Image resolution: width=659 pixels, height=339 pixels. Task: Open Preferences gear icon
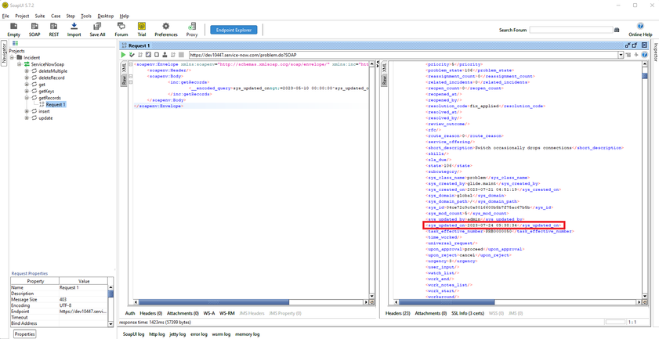click(x=166, y=26)
